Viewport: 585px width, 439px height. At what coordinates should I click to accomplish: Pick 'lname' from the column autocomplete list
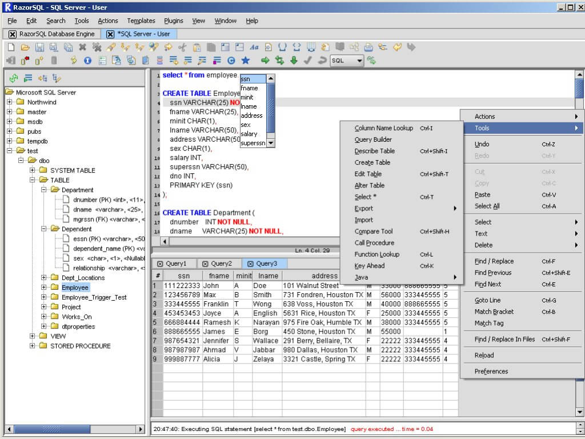click(x=249, y=106)
